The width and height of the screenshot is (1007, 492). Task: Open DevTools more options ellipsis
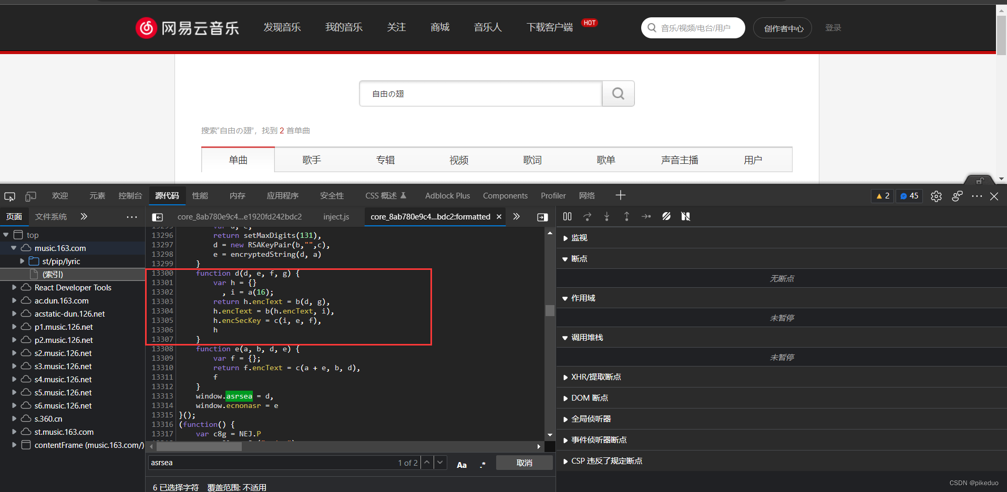pyautogui.click(x=977, y=196)
